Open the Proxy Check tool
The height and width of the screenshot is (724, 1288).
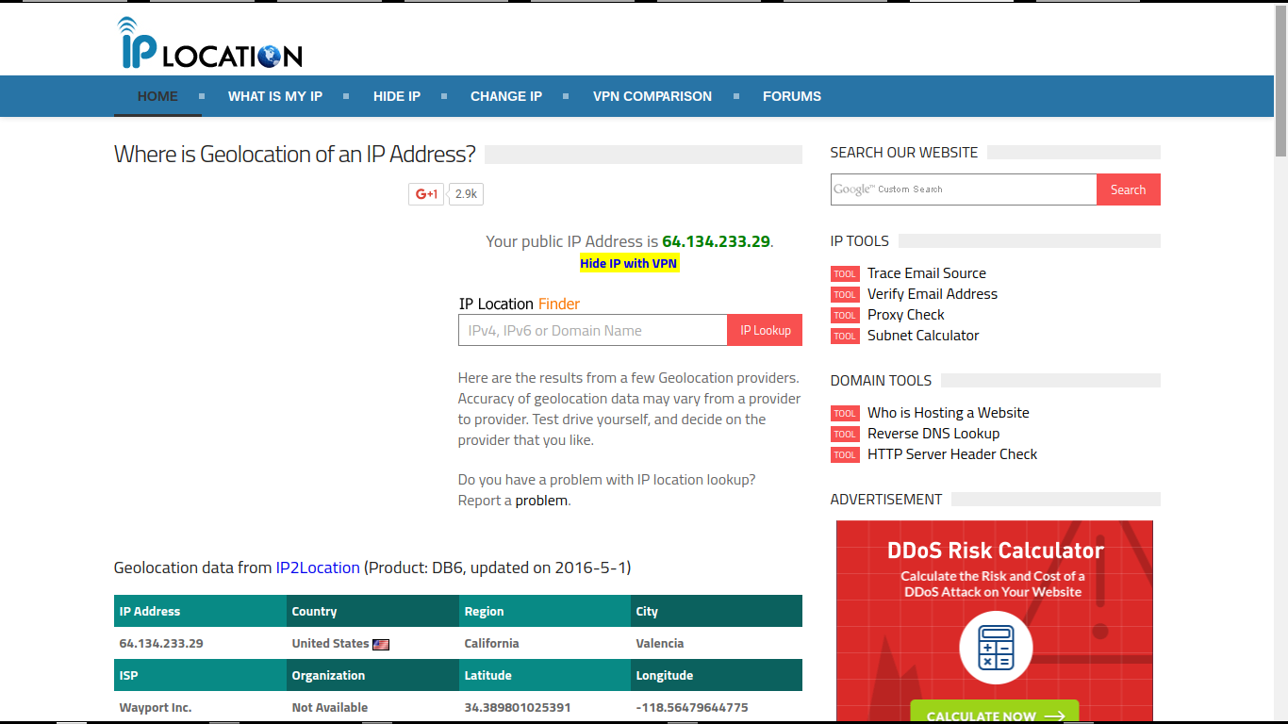(x=906, y=315)
